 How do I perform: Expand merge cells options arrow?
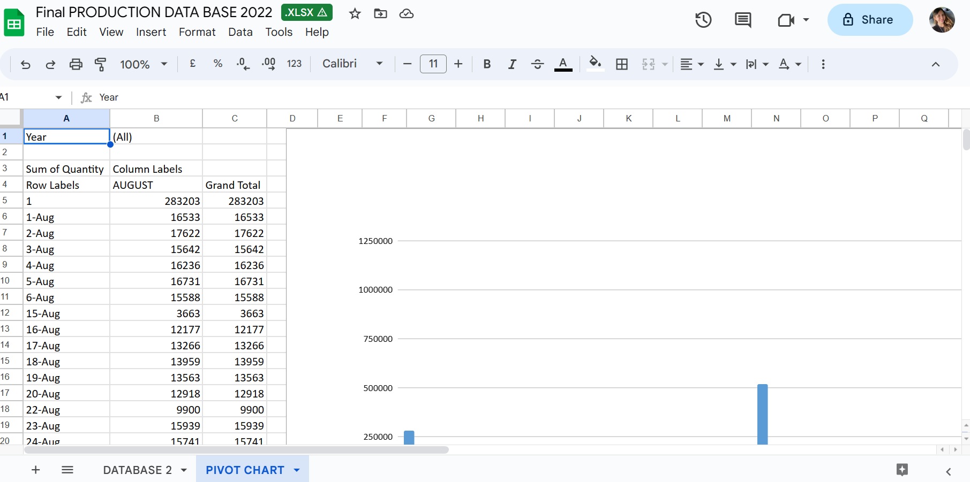(665, 64)
